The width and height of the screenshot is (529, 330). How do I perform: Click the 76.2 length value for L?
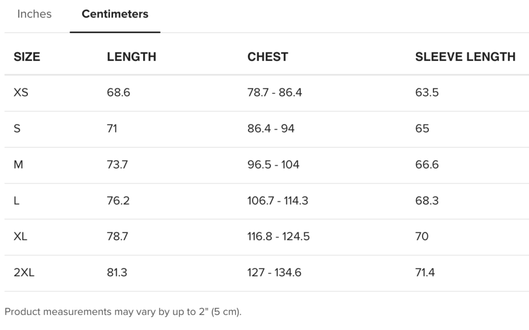[x=118, y=201]
